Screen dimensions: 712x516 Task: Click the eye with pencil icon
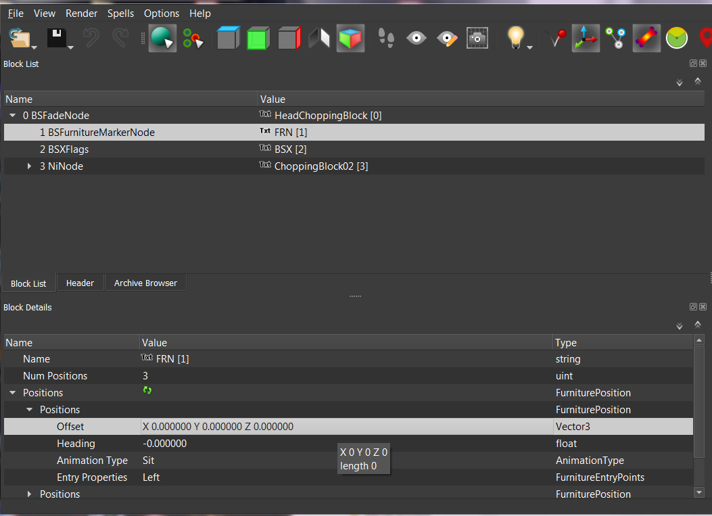[x=447, y=39]
